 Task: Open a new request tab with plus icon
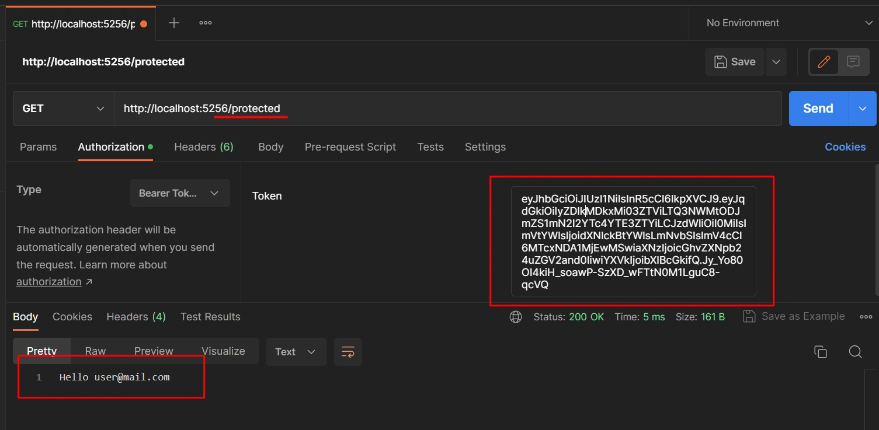click(x=174, y=23)
